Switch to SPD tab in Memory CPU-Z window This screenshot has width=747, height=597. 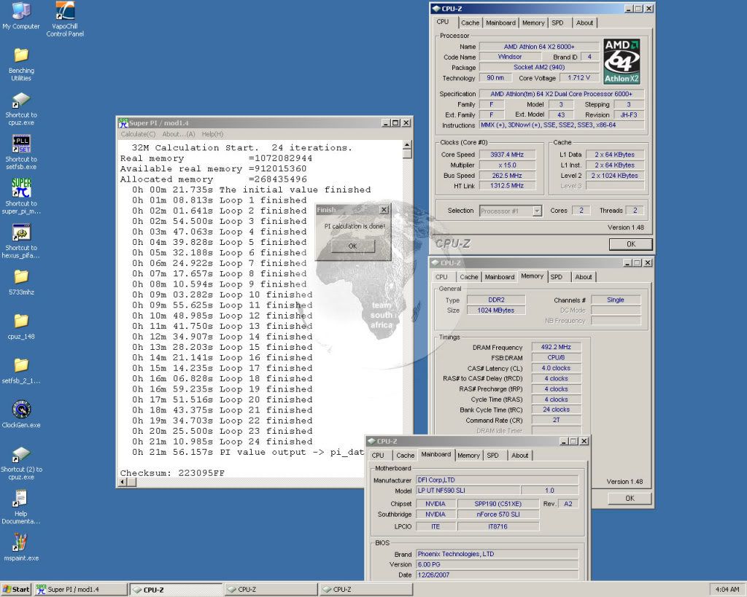click(x=557, y=277)
